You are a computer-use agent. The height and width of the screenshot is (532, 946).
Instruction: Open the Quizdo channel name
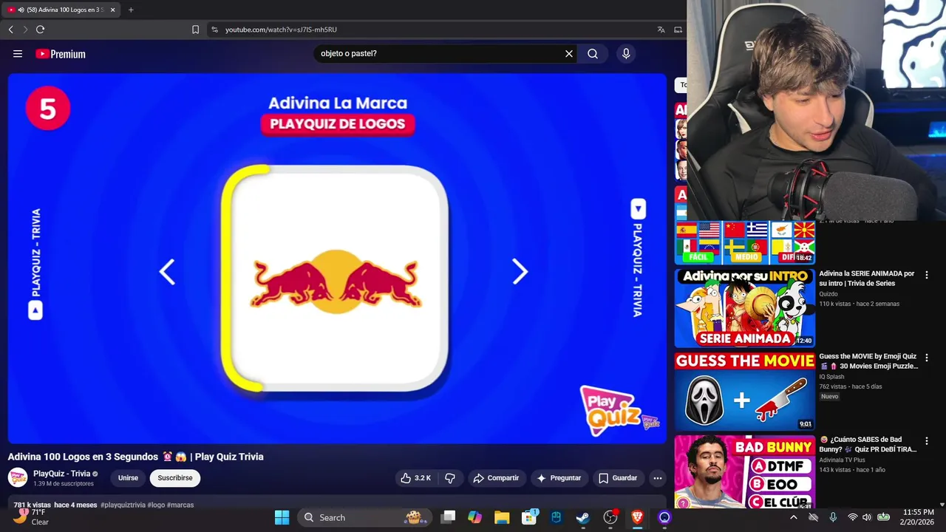[828, 294]
